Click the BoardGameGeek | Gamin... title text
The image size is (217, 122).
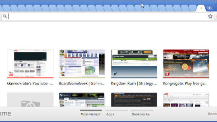(82, 83)
